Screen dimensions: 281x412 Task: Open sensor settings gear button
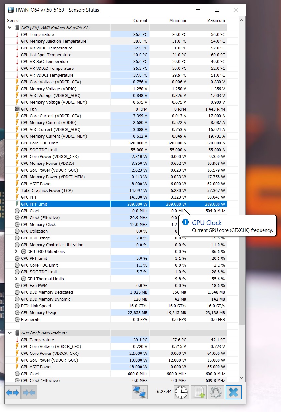[216, 393]
